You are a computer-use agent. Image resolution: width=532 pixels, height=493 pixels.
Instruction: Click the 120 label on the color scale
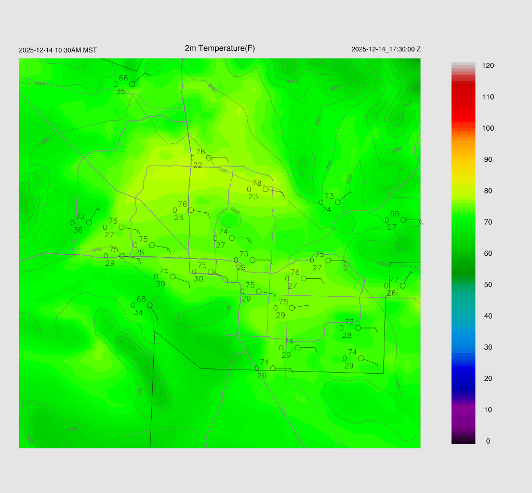click(x=488, y=66)
